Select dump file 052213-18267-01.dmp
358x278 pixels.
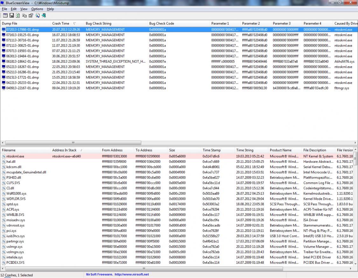point(22,67)
